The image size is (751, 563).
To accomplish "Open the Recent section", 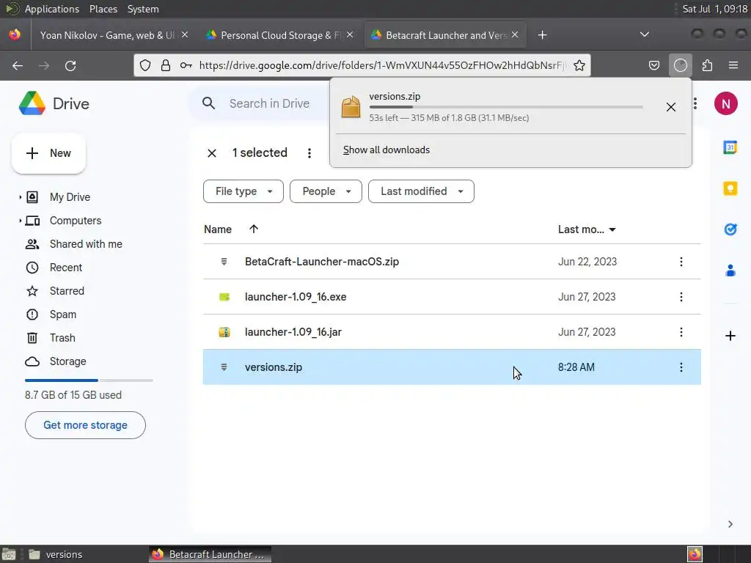I will pos(66,268).
